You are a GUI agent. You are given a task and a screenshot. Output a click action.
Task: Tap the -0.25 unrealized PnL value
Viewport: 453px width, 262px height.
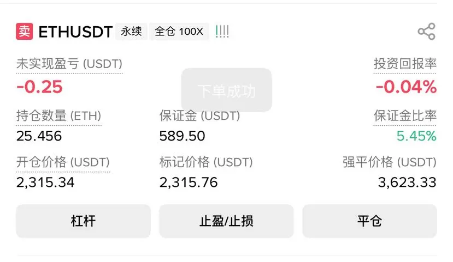[x=39, y=87]
